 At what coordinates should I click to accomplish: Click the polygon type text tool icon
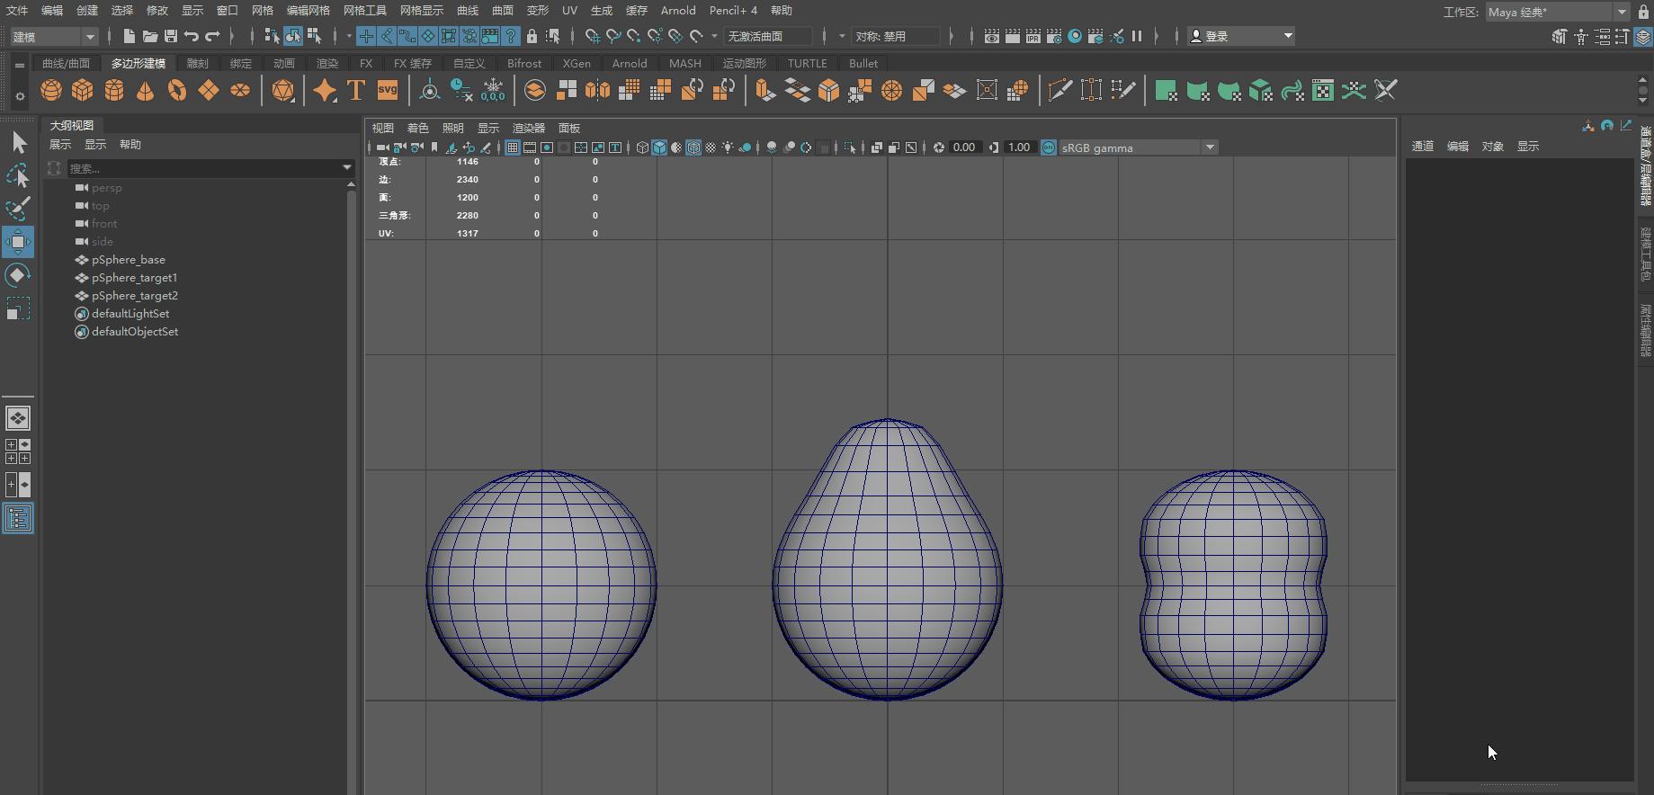click(356, 91)
